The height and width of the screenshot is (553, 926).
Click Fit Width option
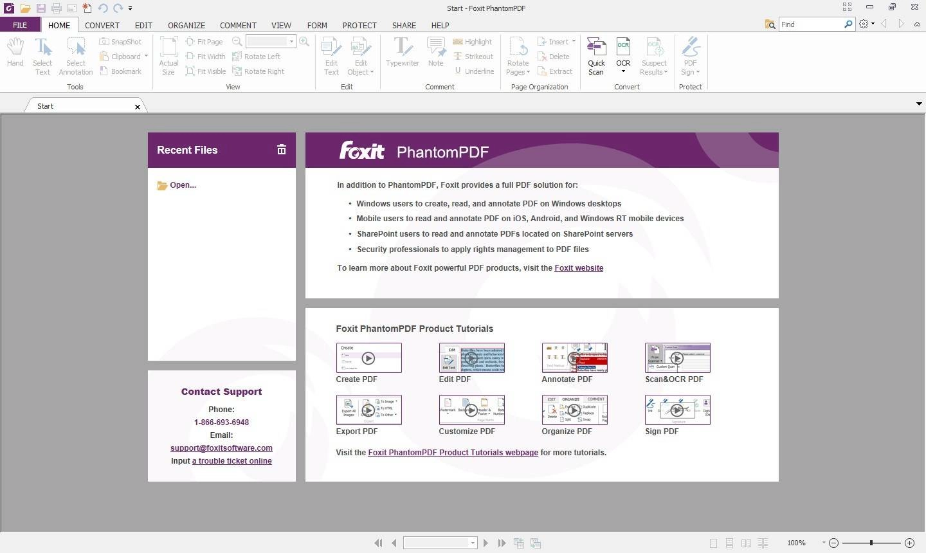tap(205, 57)
